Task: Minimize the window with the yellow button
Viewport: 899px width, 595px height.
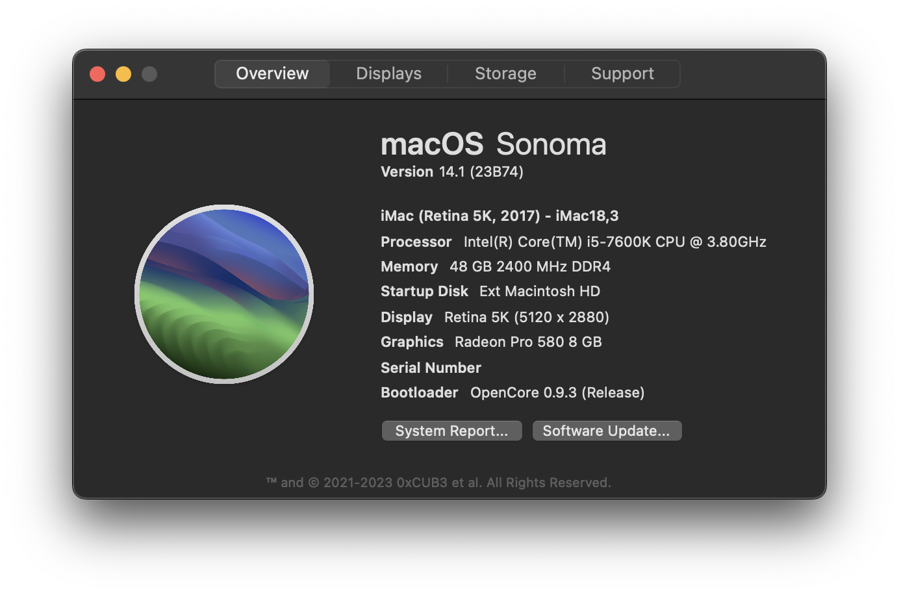Action: click(123, 74)
